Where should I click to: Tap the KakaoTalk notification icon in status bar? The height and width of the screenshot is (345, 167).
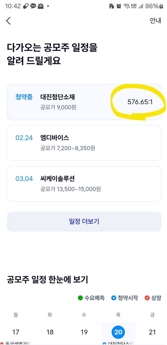(x=33, y=6)
